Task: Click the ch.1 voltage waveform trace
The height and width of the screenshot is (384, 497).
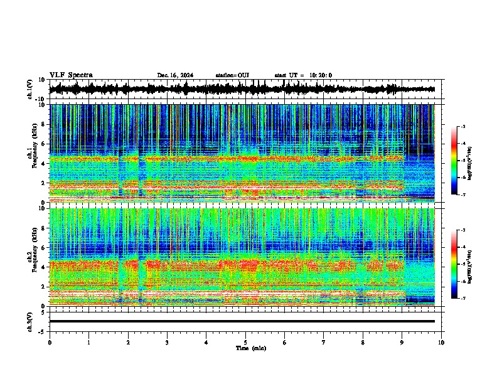Action: pos(242,89)
